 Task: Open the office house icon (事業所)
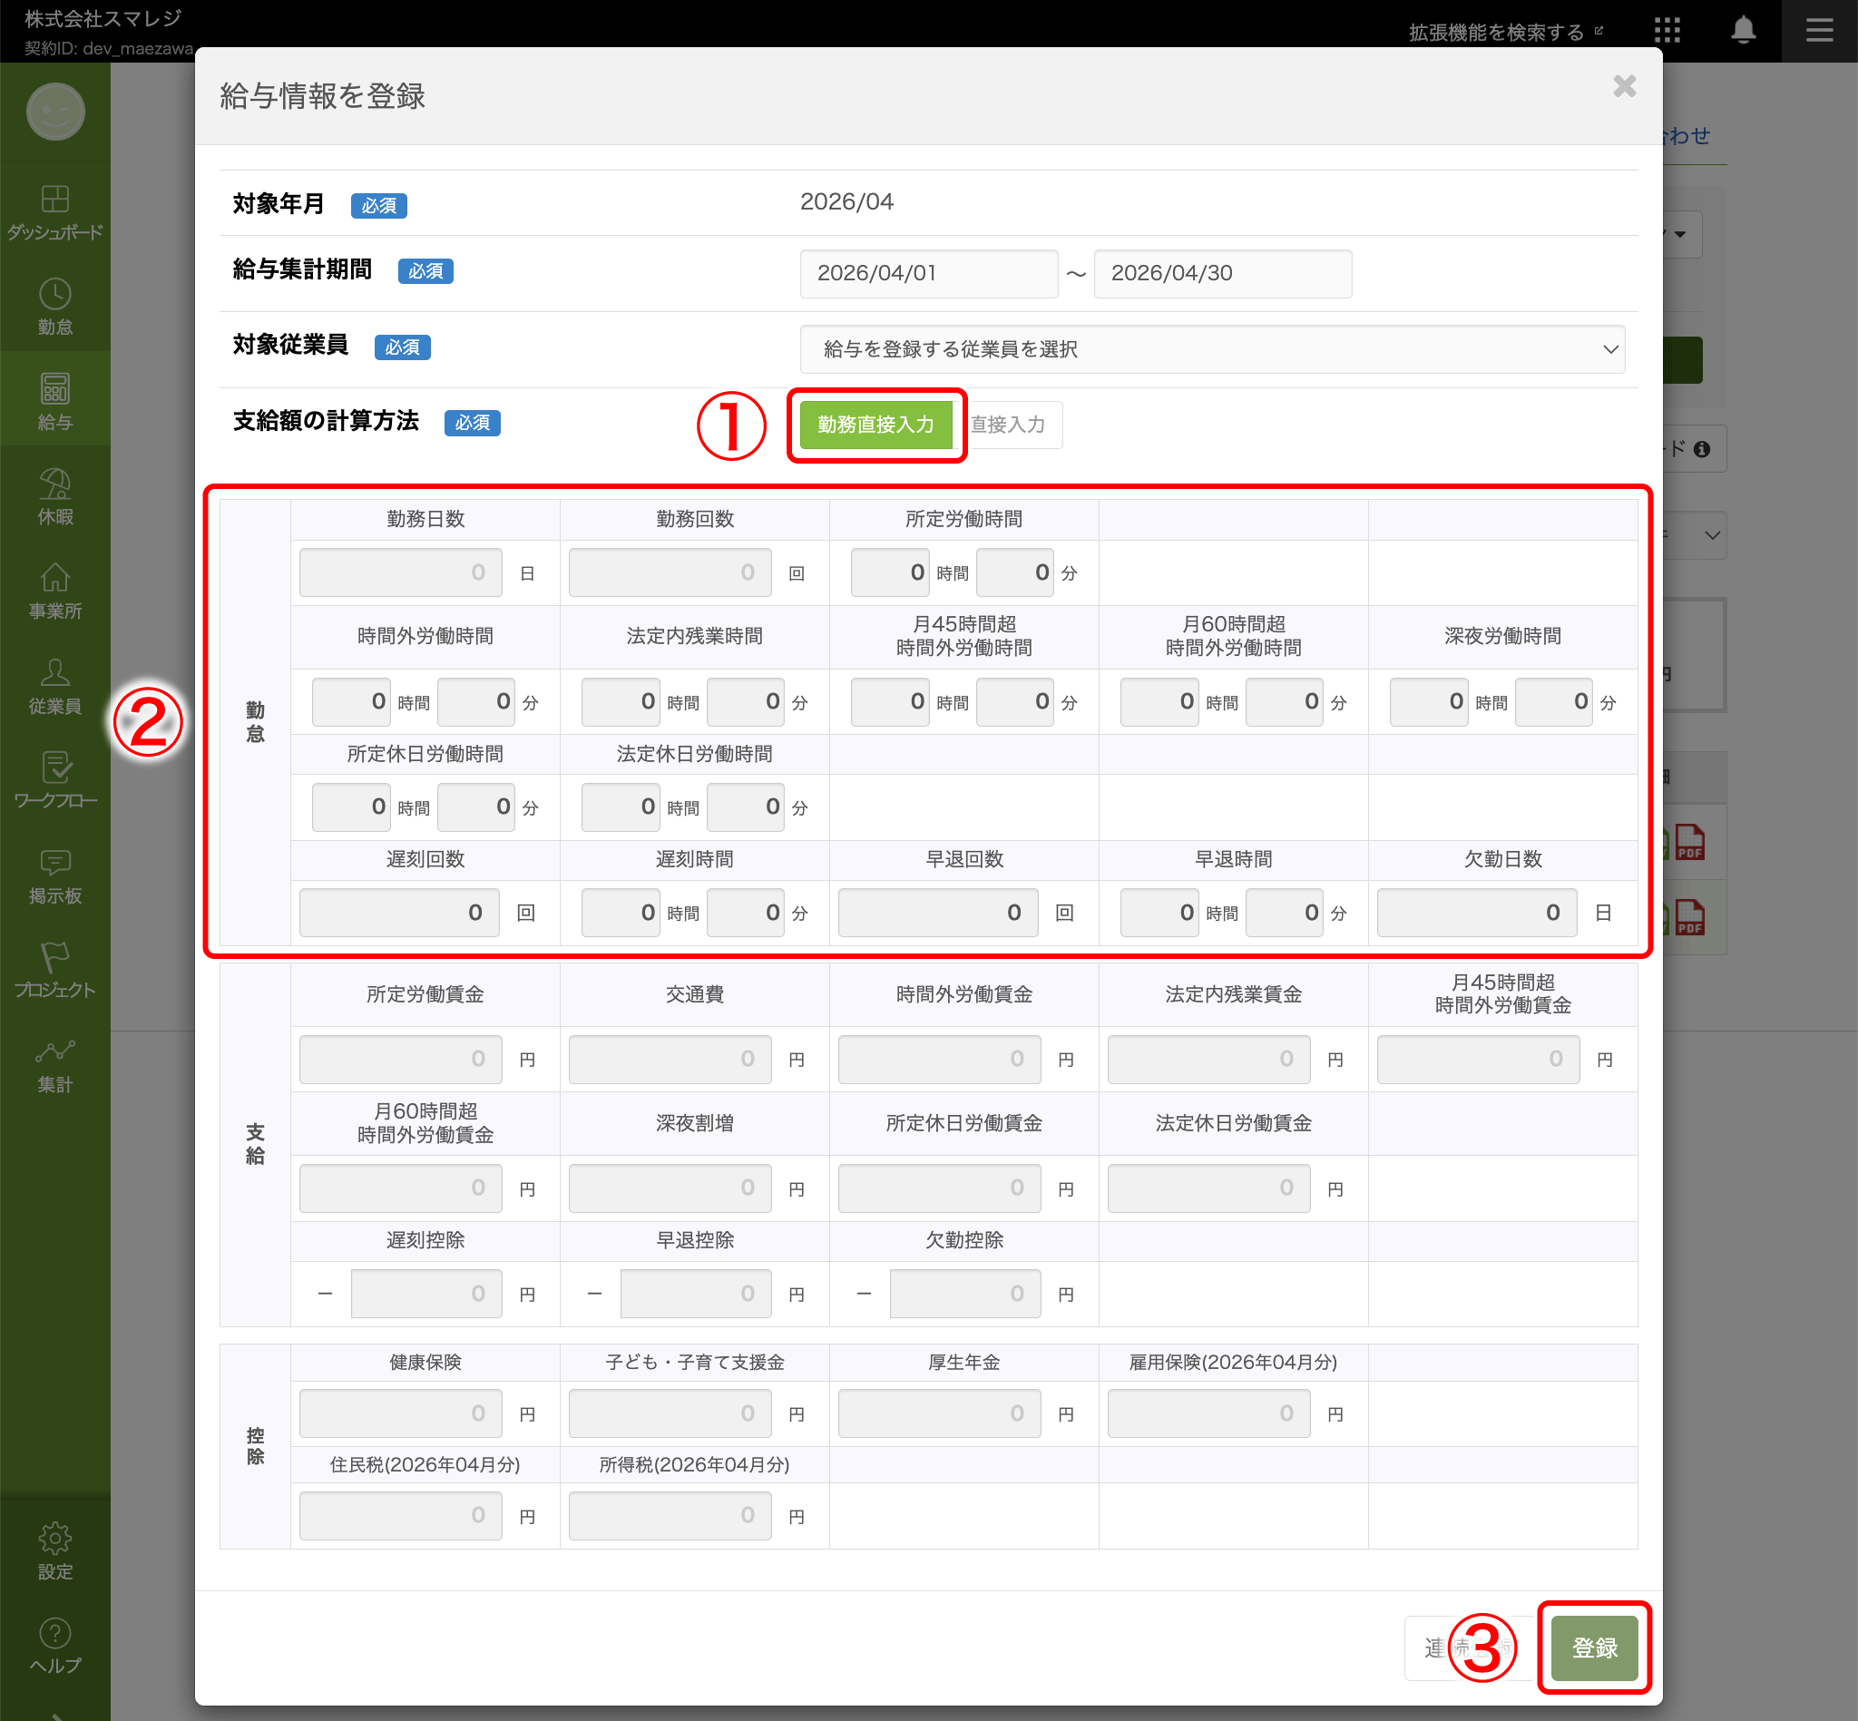tap(55, 579)
